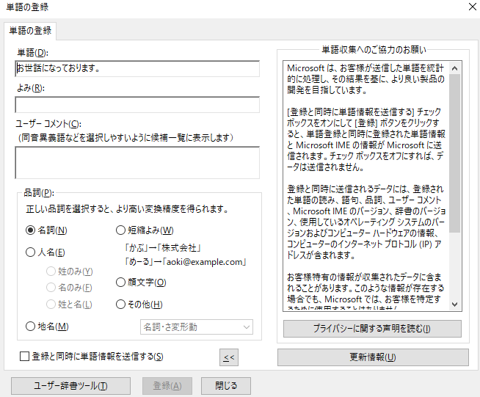This screenshot has width=480, height=397.
Task: Select the 名詞(N) radio button
Action: (30, 230)
